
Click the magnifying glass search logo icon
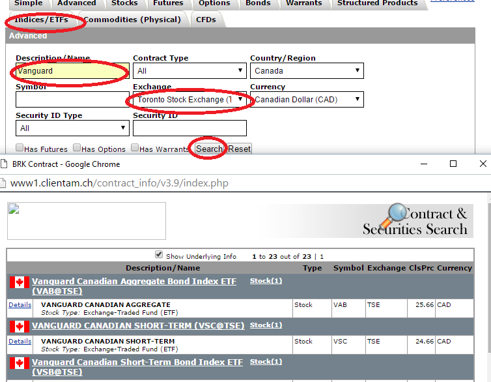coord(396,214)
